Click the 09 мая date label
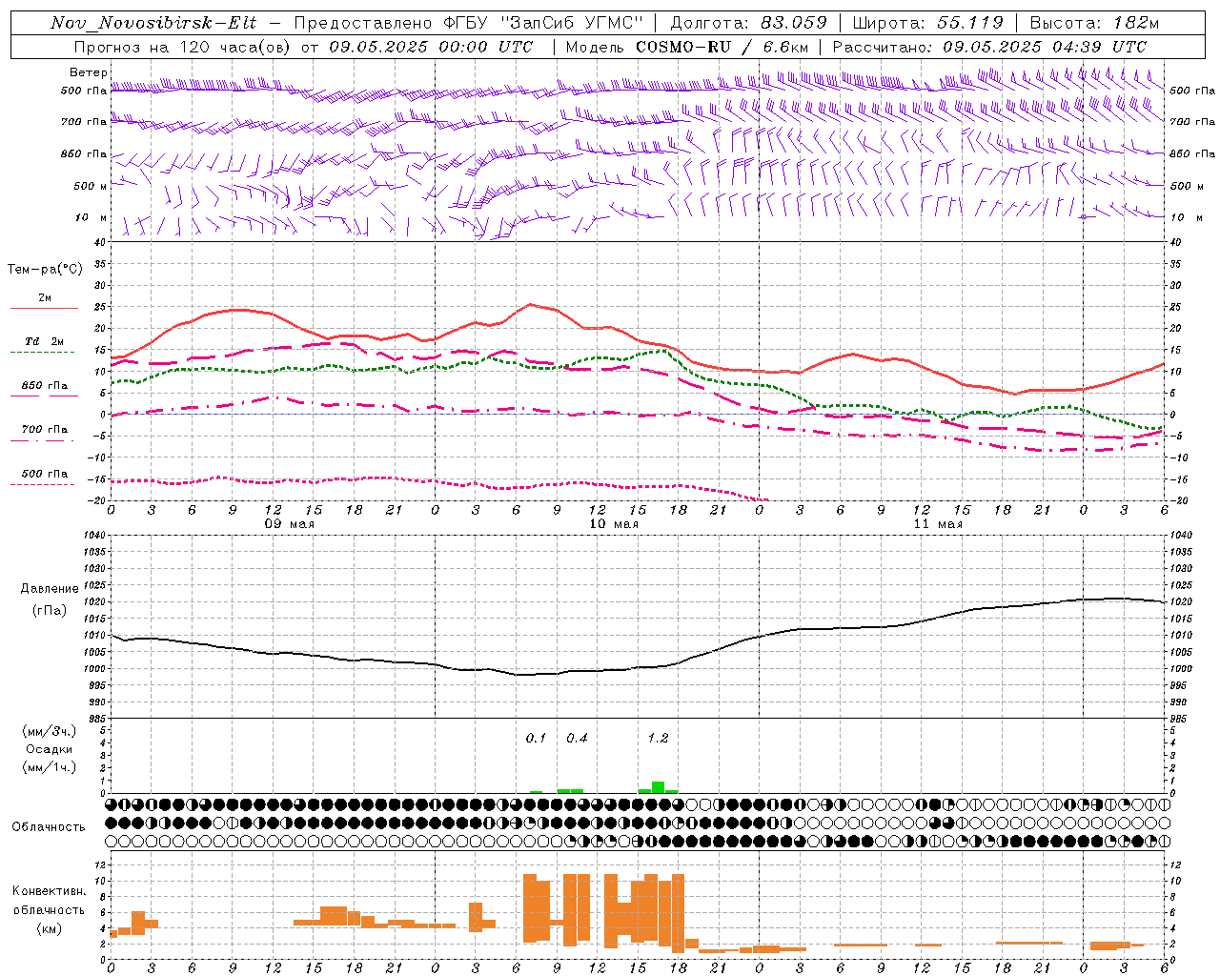Viewport: 1220px width, 976px height. (290, 524)
